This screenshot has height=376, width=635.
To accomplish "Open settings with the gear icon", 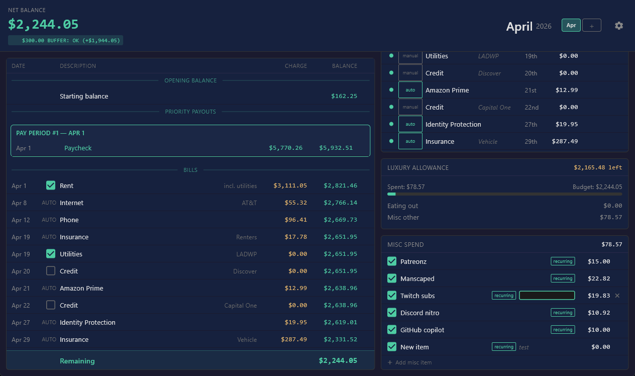I will tap(619, 26).
